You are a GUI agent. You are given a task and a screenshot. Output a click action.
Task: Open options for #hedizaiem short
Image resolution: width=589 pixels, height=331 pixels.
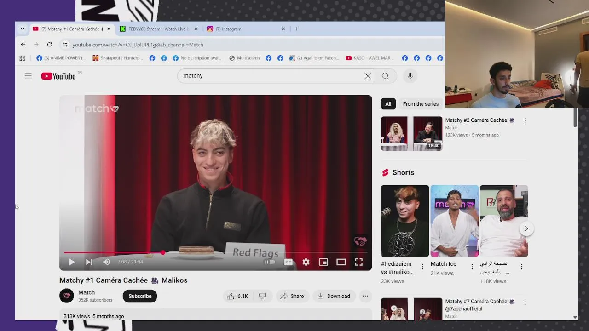point(422,267)
